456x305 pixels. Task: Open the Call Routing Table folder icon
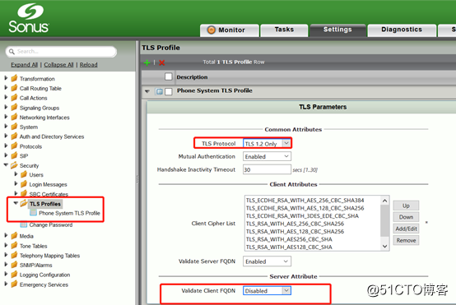pos(14,88)
